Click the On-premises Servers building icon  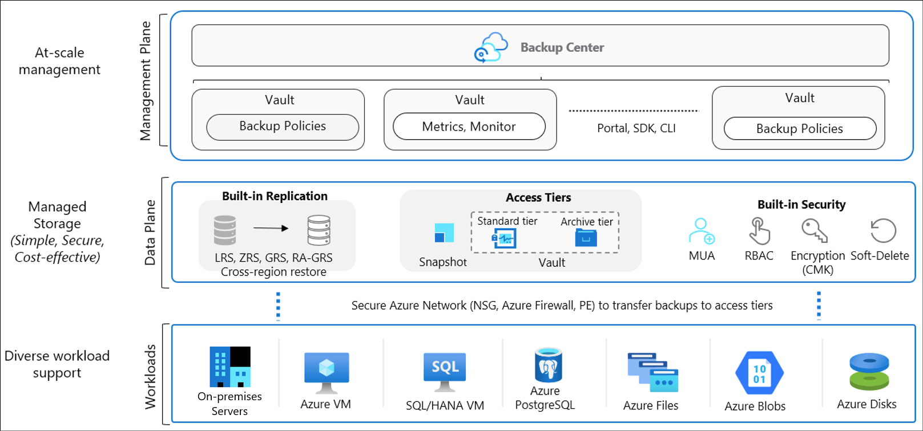230,367
